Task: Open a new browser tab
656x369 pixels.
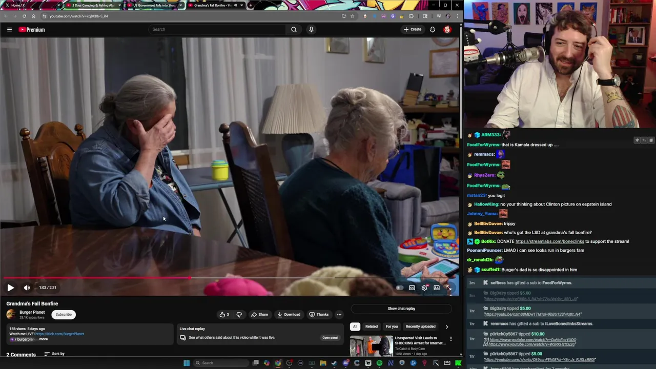Action: click(x=250, y=5)
